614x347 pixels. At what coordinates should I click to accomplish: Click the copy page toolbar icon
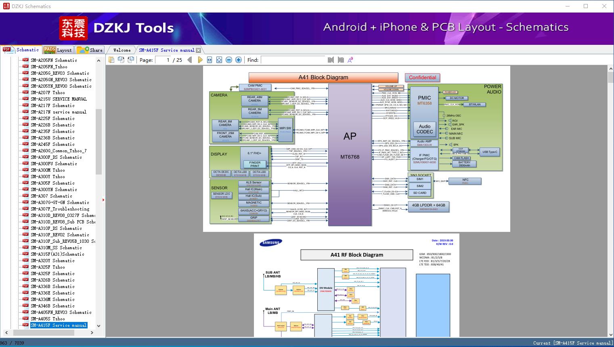111,60
